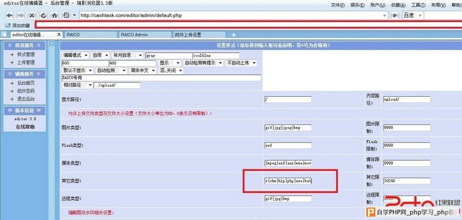Click the 内容路径 field with upload/

(x=407, y=99)
